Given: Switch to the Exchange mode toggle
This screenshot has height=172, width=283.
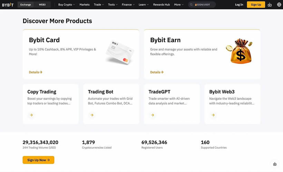Looking at the screenshot, I should pos(26,5).
